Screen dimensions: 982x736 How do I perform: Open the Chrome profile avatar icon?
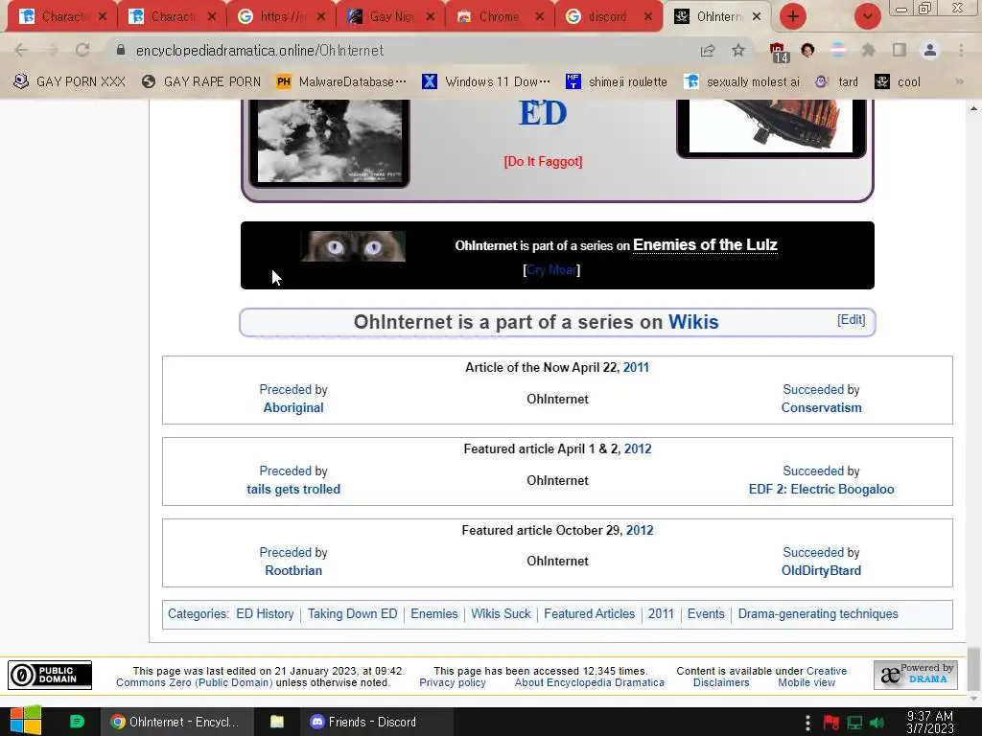point(930,50)
